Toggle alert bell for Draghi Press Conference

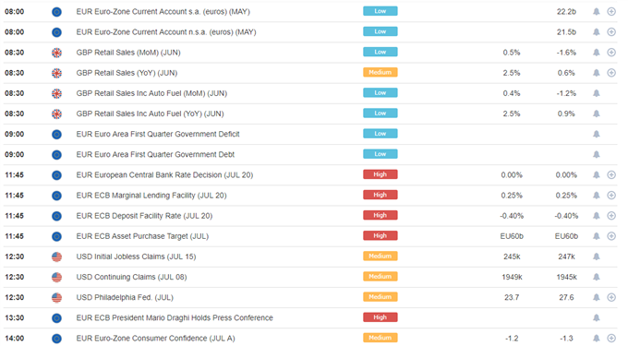pos(597,317)
